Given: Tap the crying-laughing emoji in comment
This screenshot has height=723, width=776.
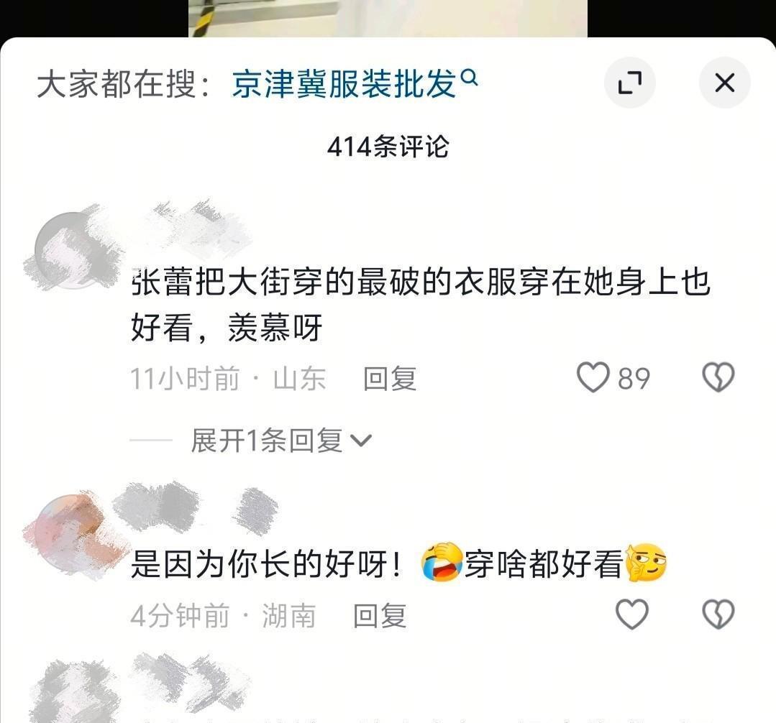Looking at the screenshot, I should tap(442, 562).
